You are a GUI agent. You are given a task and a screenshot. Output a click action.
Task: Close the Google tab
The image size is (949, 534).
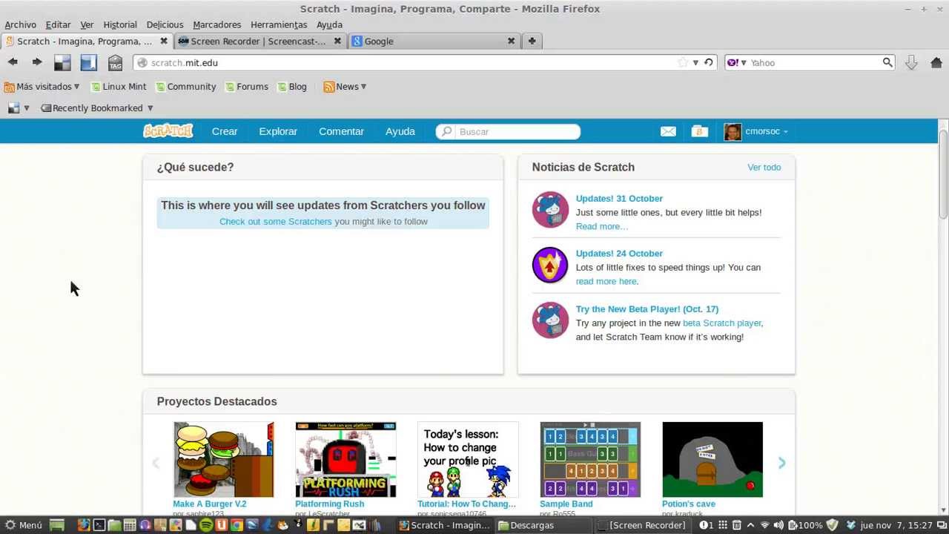coord(511,41)
